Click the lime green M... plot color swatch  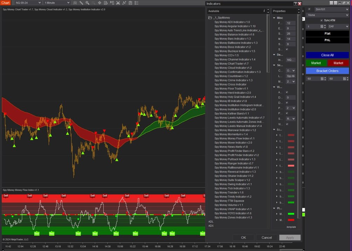(291, 214)
